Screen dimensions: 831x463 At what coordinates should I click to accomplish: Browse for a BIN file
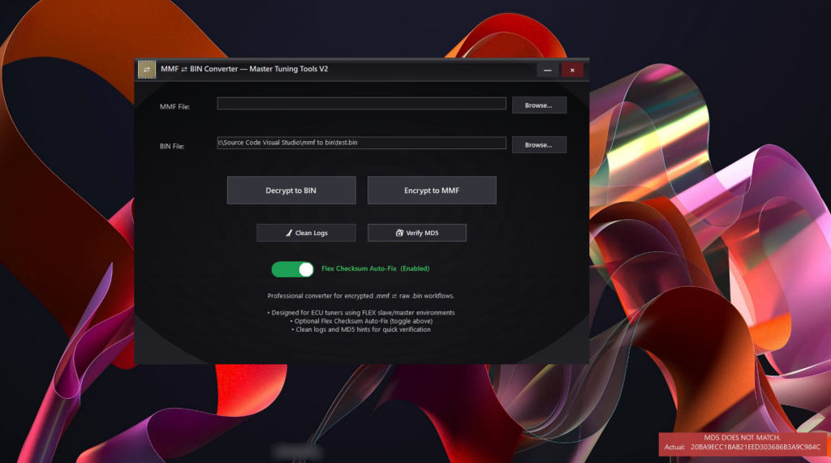[x=538, y=145]
